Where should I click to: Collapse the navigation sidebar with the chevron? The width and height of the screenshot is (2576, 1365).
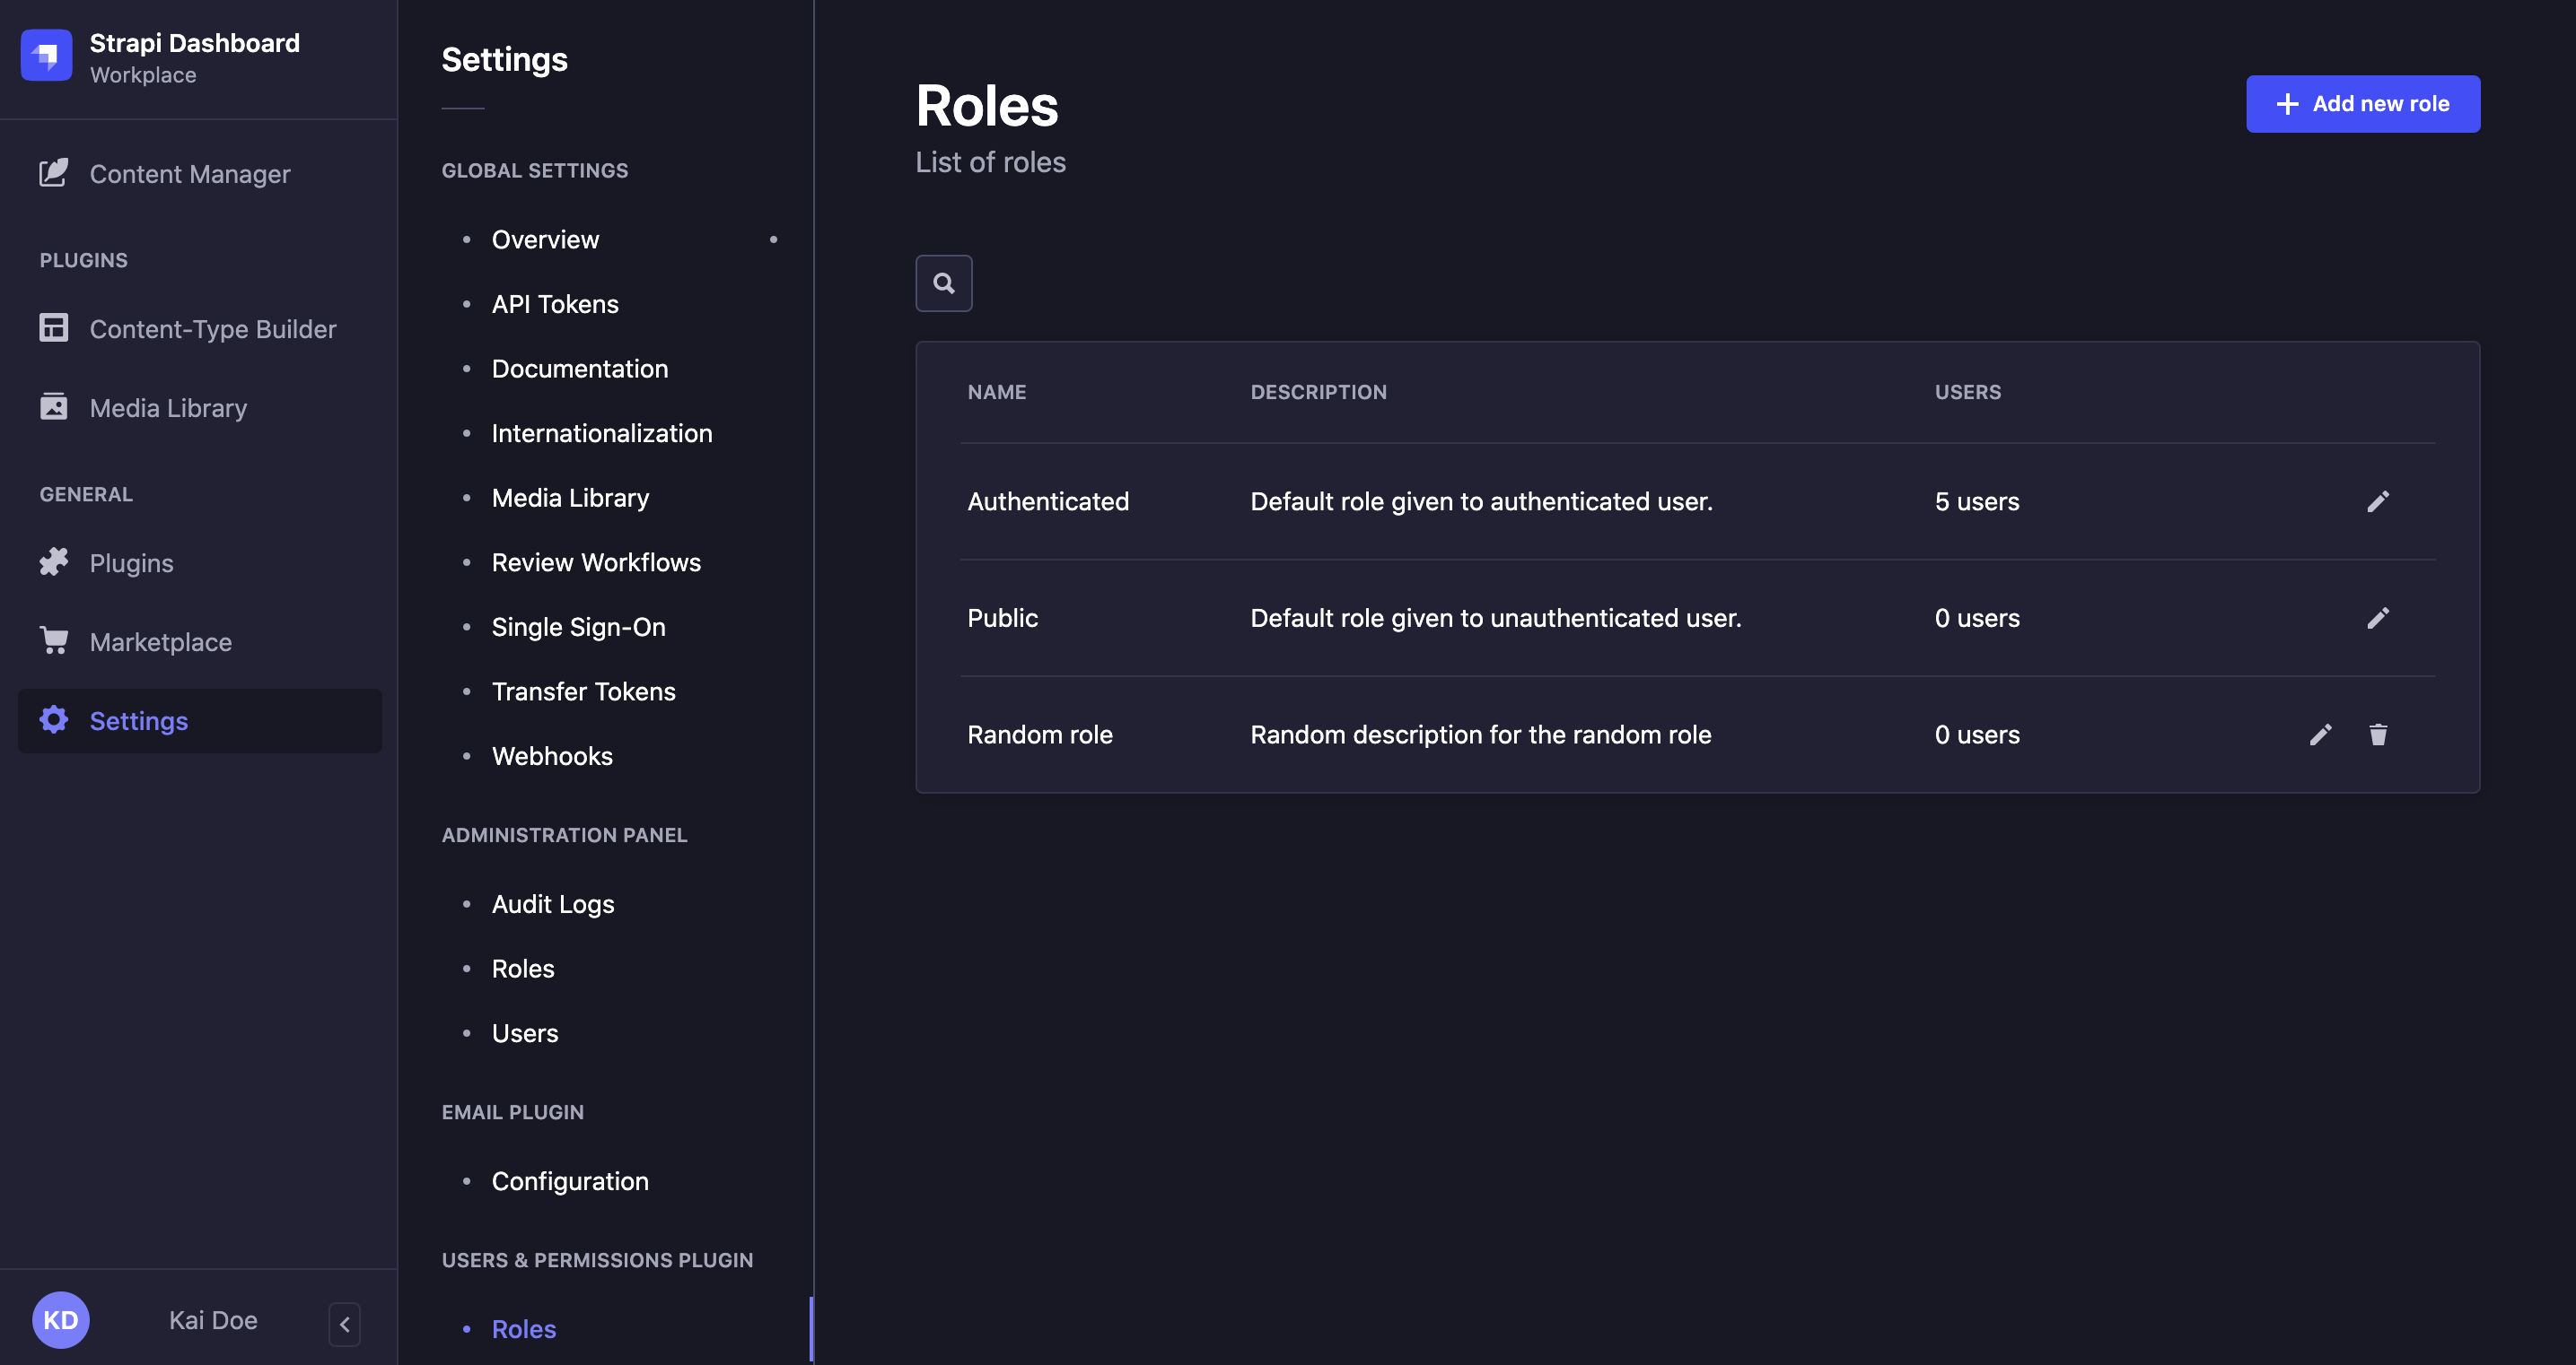pos(344,1323)
